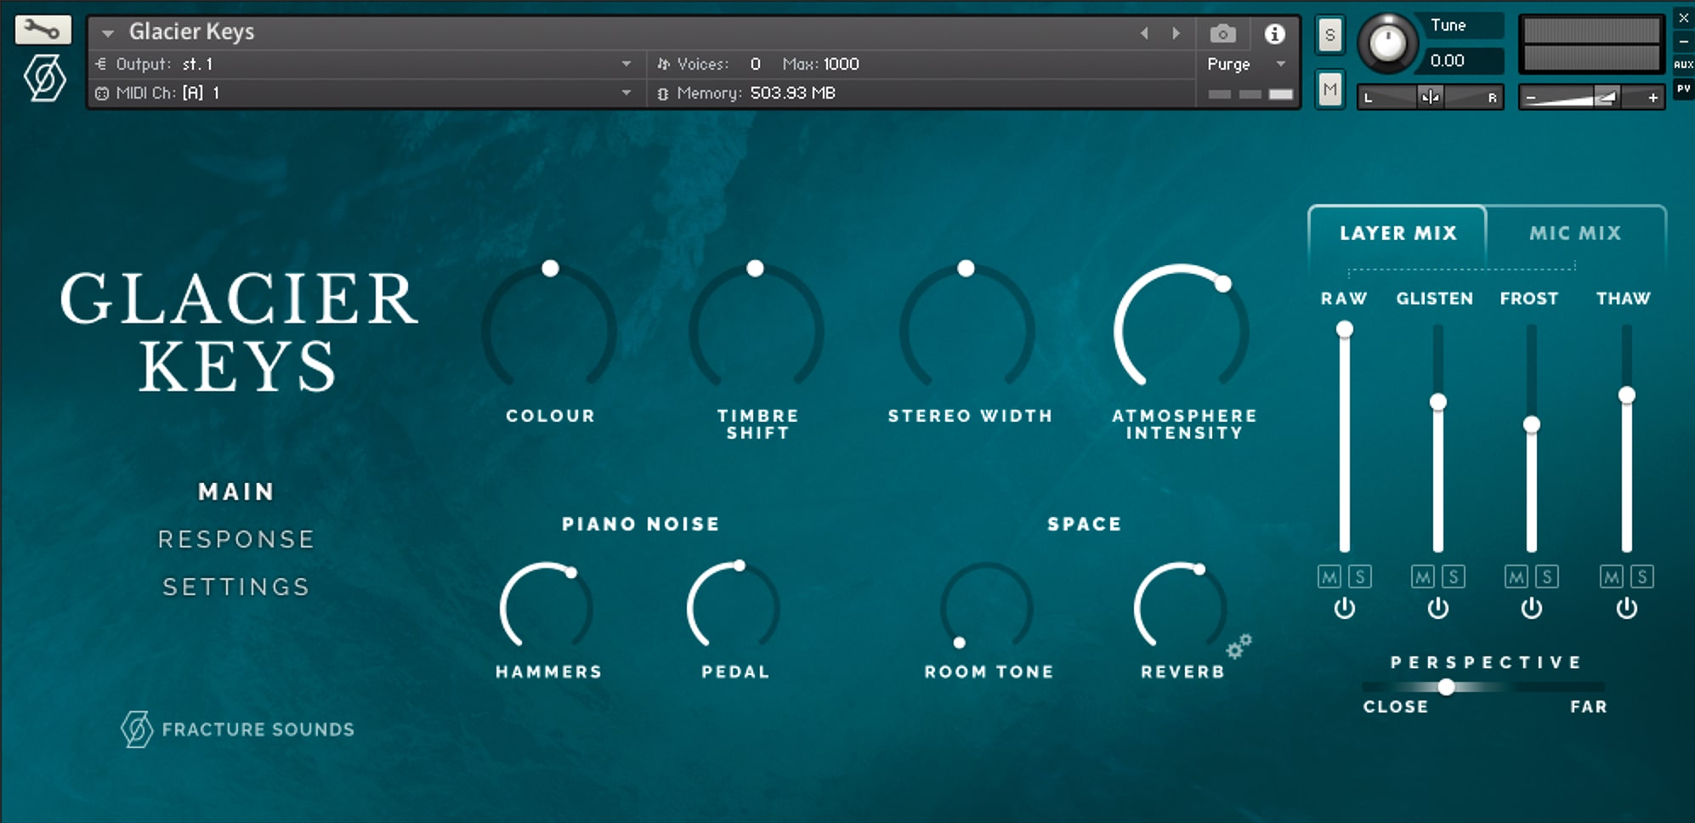This screenshot has height=823, width=1695.
Task: Switch to the LAYER MIX tab
Action: tap(1397, 233)
